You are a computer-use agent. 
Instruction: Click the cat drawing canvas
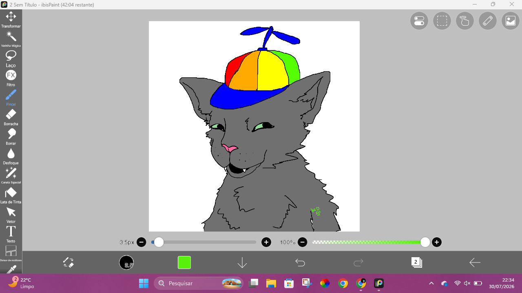tap(254, 126)
